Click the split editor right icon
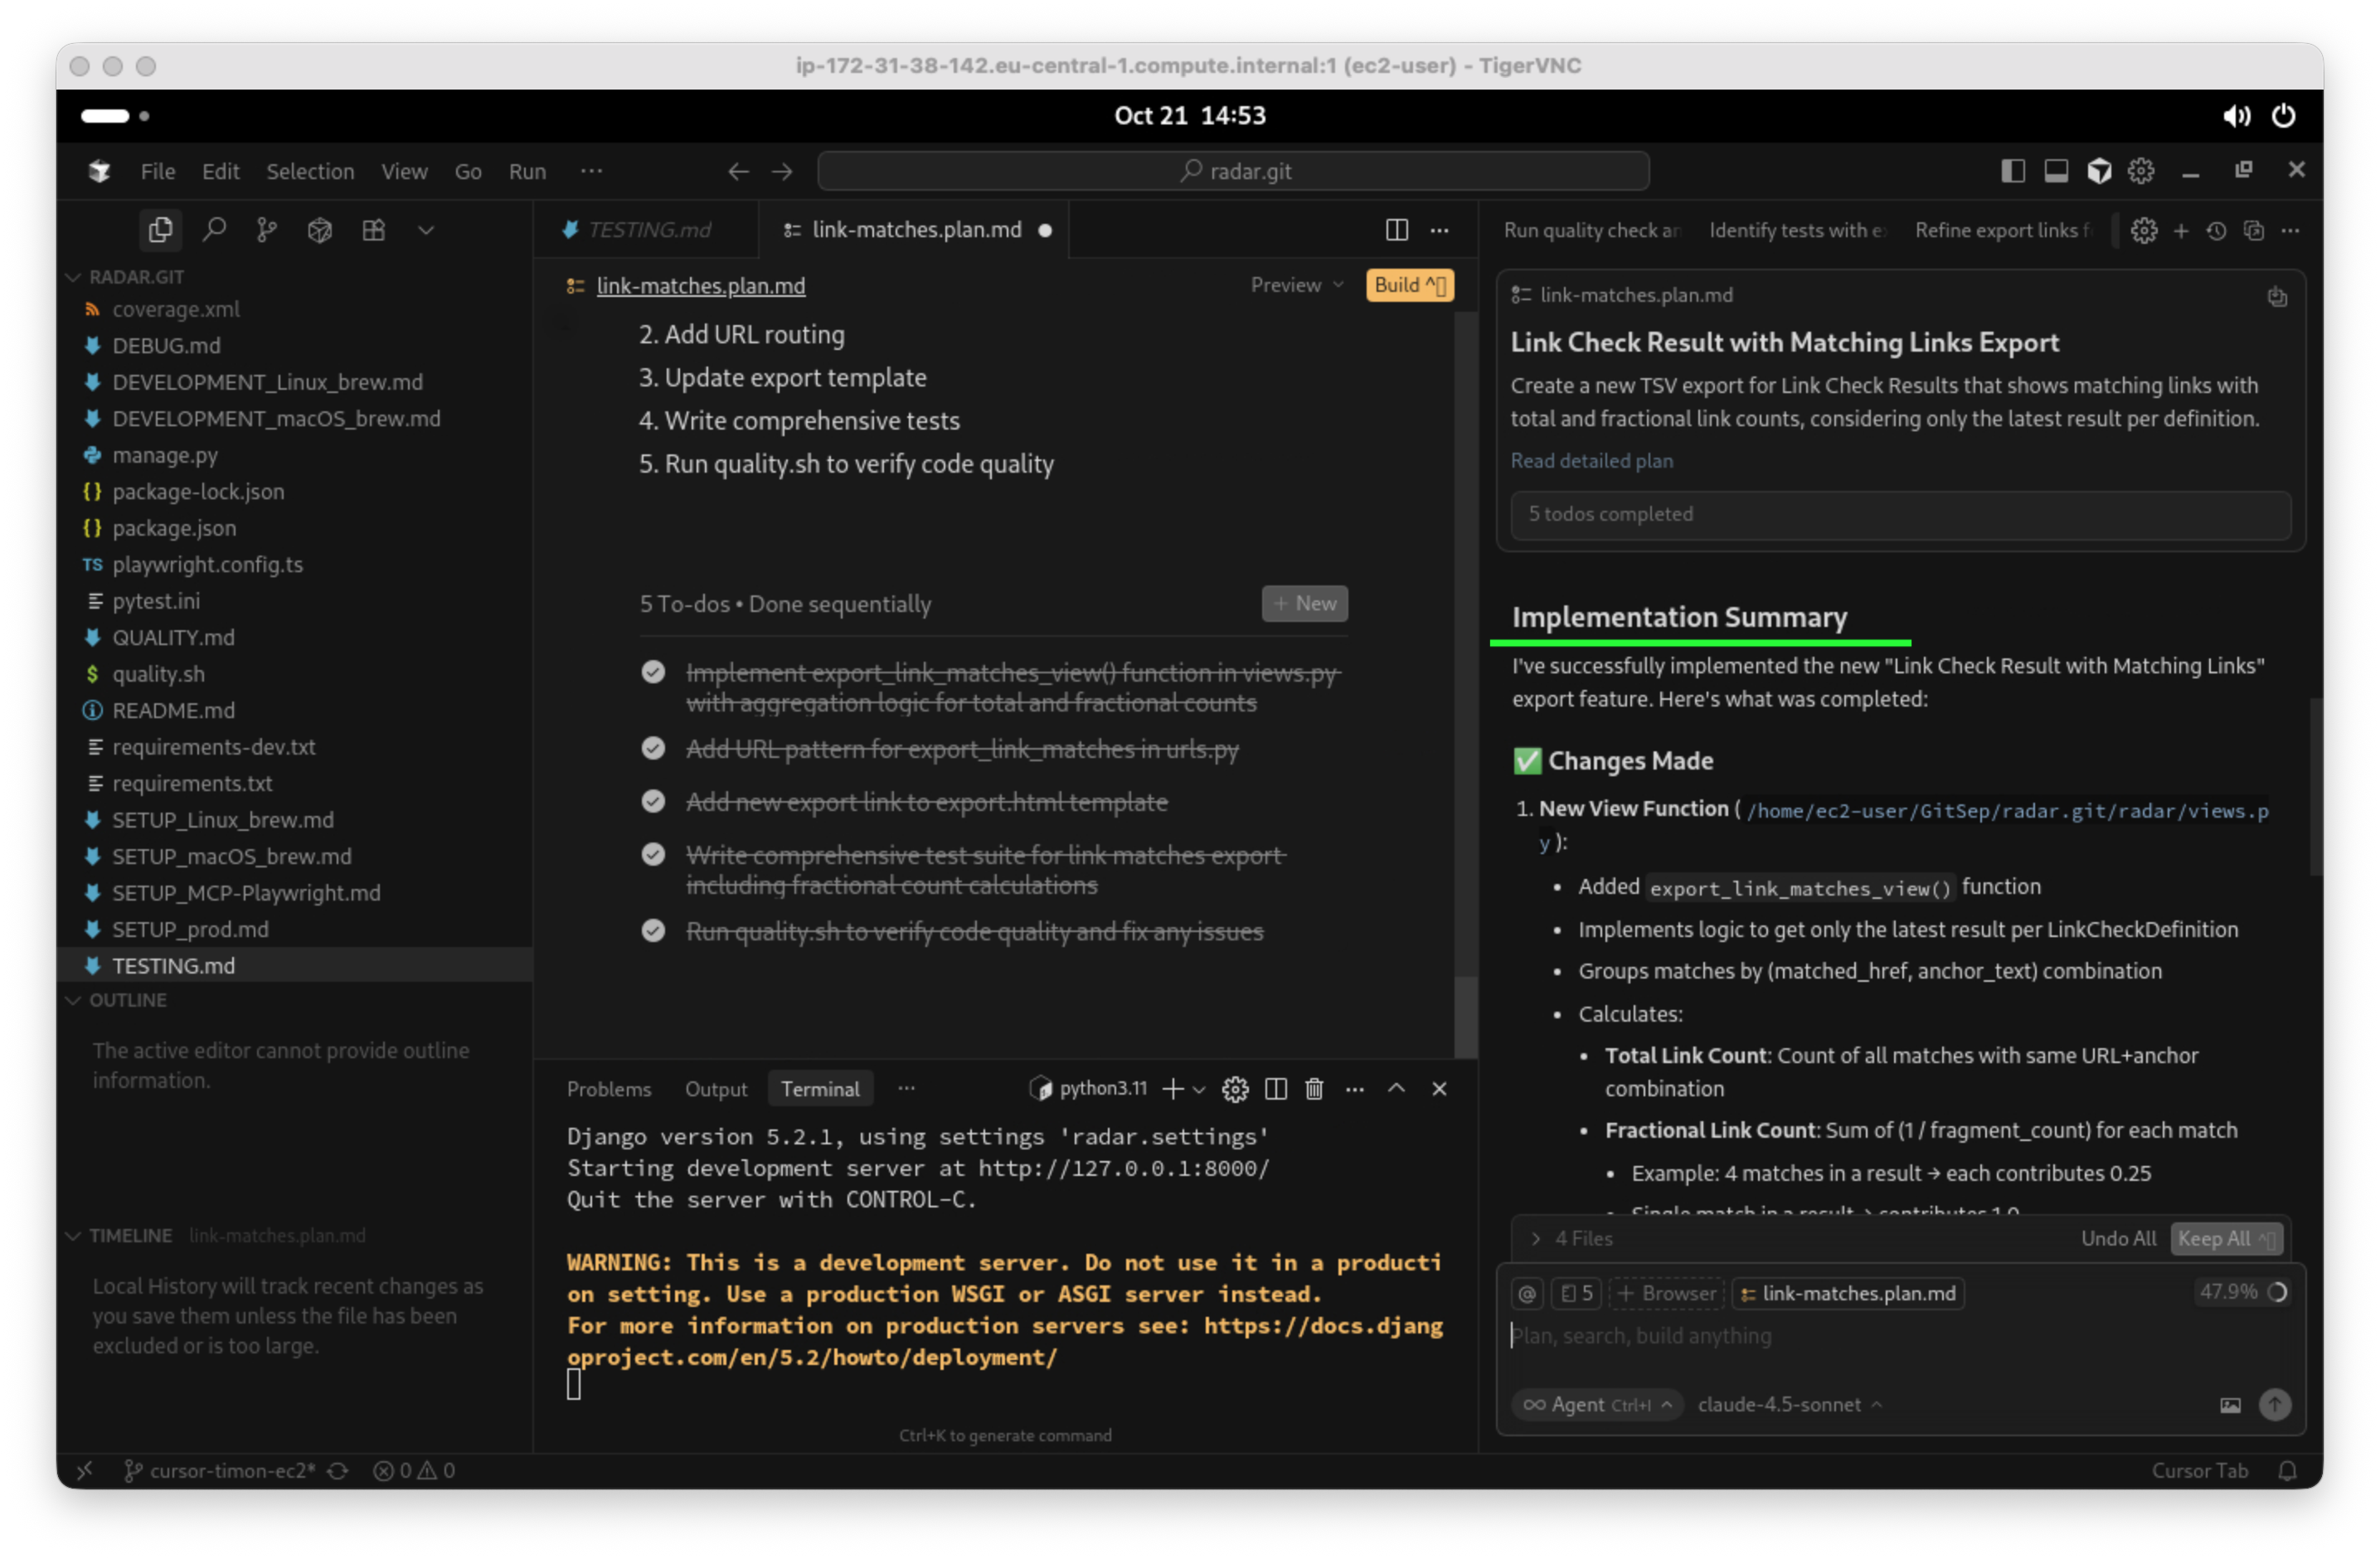Viewport: 2380px width, 1559px height. pyautogui.click(x=1396, y=230)
